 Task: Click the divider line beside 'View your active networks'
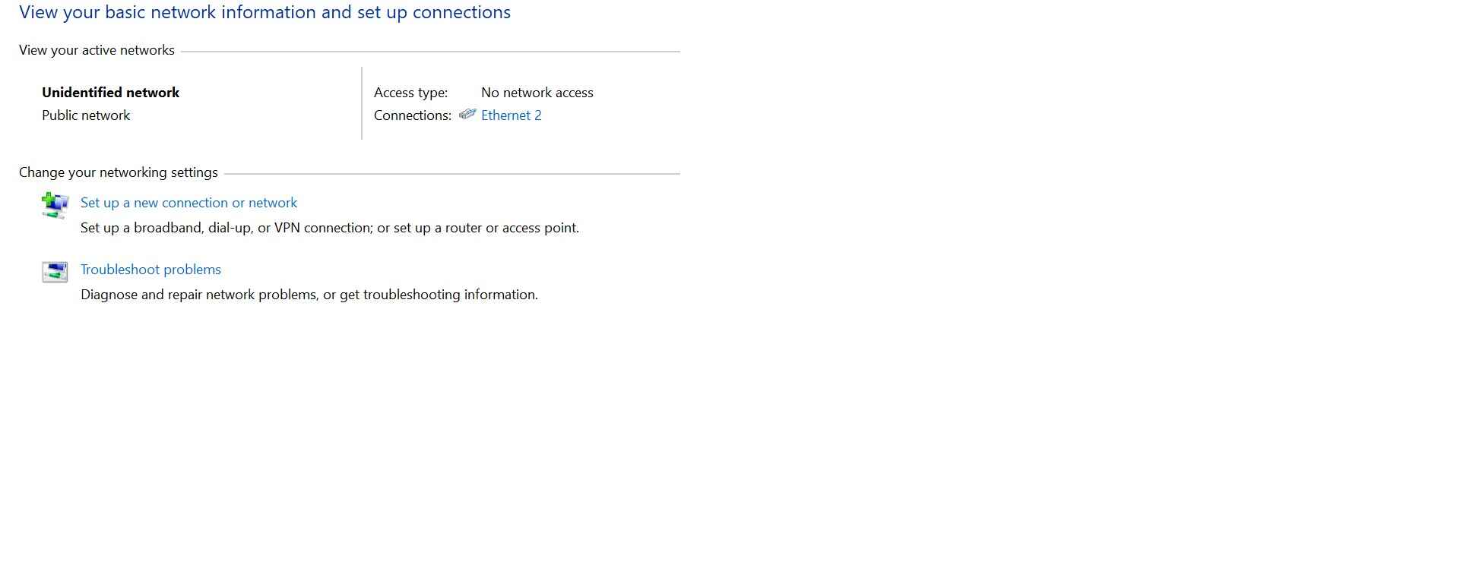point(429,52)
